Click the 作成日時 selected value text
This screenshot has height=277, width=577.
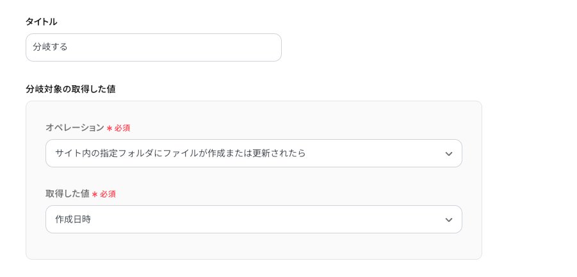tap(73, 219)
